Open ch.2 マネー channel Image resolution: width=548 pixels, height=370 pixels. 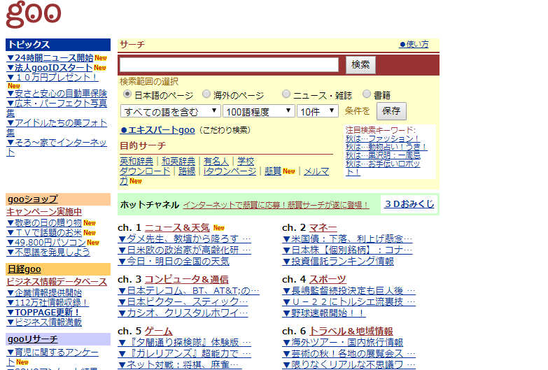pos(323,228)
